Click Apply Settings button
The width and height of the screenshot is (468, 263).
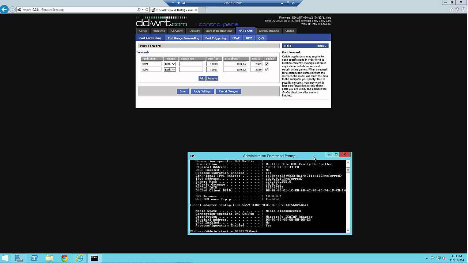[202, 91]
